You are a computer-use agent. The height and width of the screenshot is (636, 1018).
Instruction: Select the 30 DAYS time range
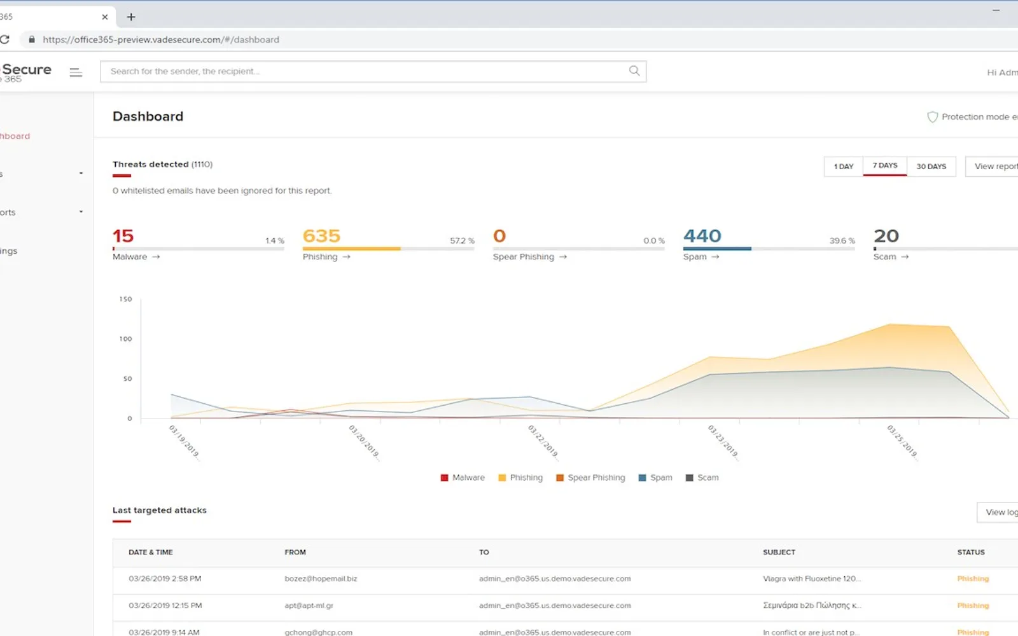click(931, 167)
